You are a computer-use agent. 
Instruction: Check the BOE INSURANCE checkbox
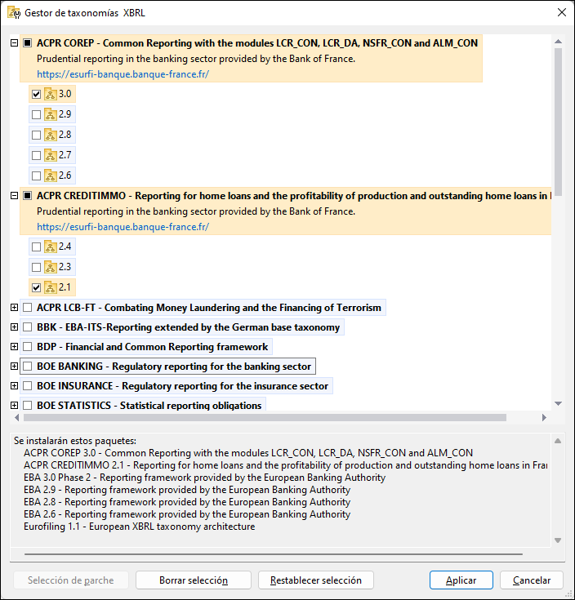click(x=28, y=385)
